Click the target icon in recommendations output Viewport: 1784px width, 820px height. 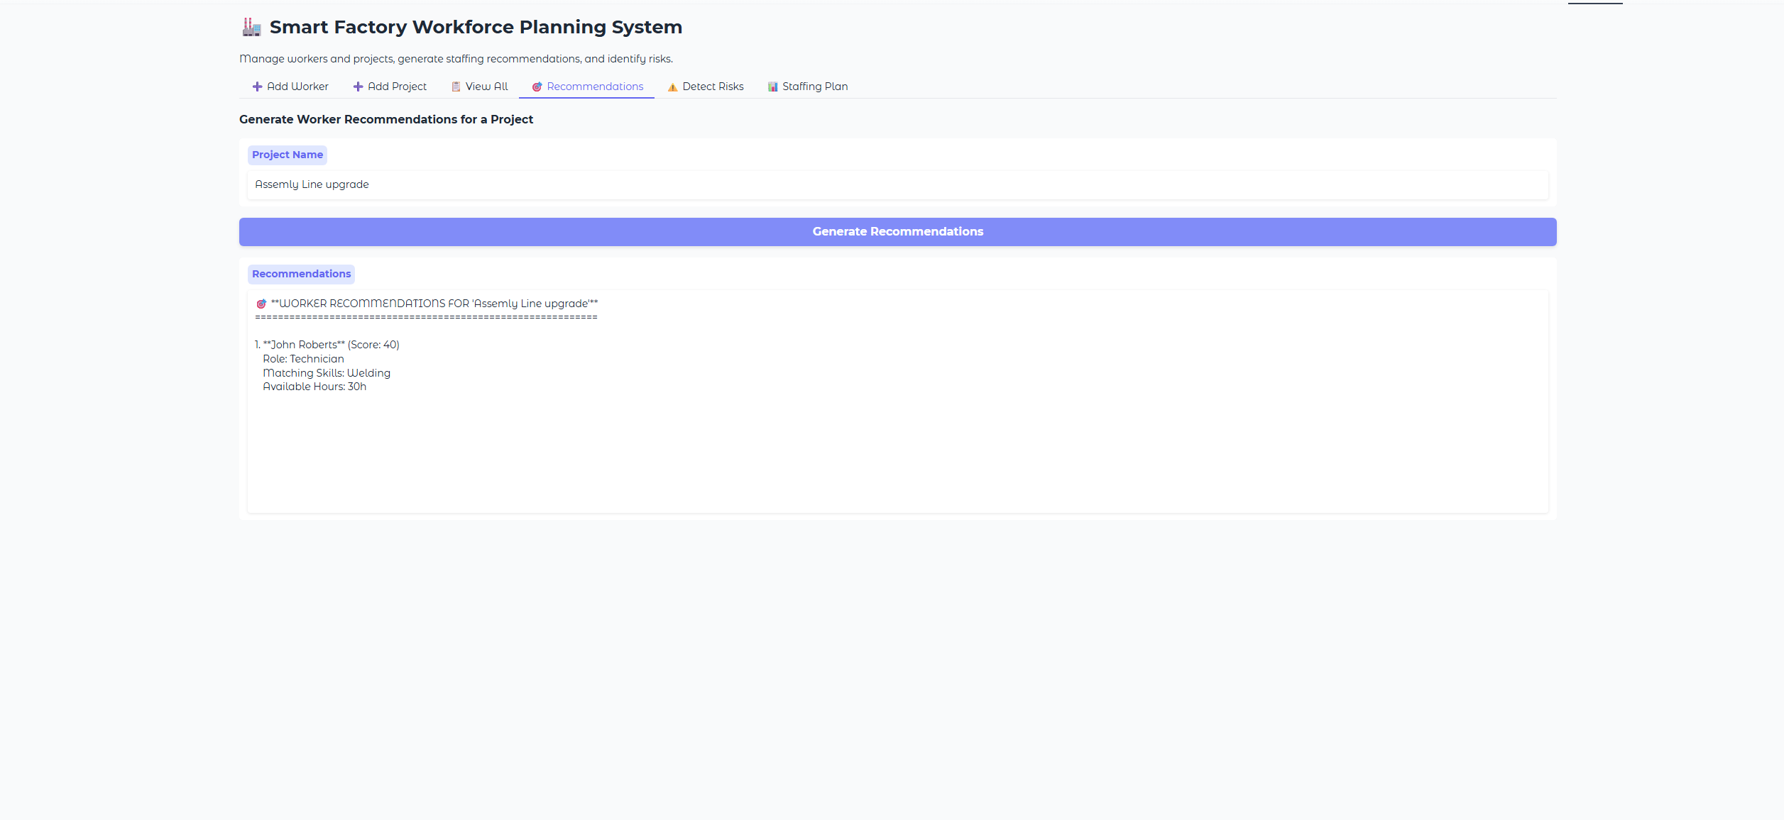tap(261, 304)
